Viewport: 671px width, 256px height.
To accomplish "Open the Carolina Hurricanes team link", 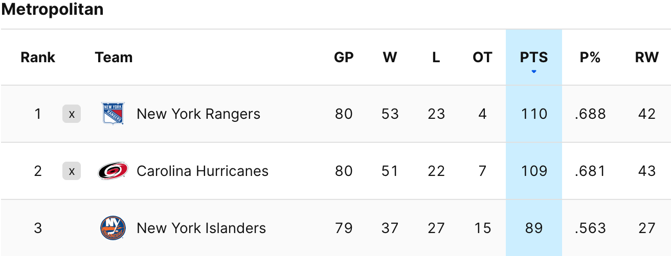I will coord(202,171).
